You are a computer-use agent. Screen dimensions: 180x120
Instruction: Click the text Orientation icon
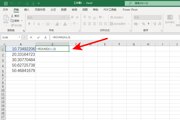(100, 17)
